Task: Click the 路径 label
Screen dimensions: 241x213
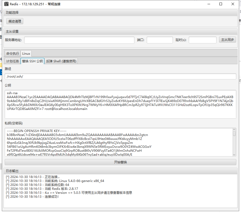Action: click(x=8, y=69)
